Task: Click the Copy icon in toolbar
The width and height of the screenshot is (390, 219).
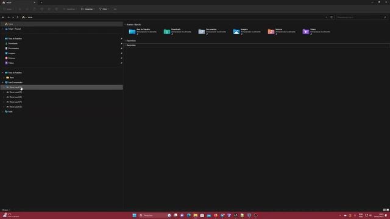Action: click(x=27, y=9)
